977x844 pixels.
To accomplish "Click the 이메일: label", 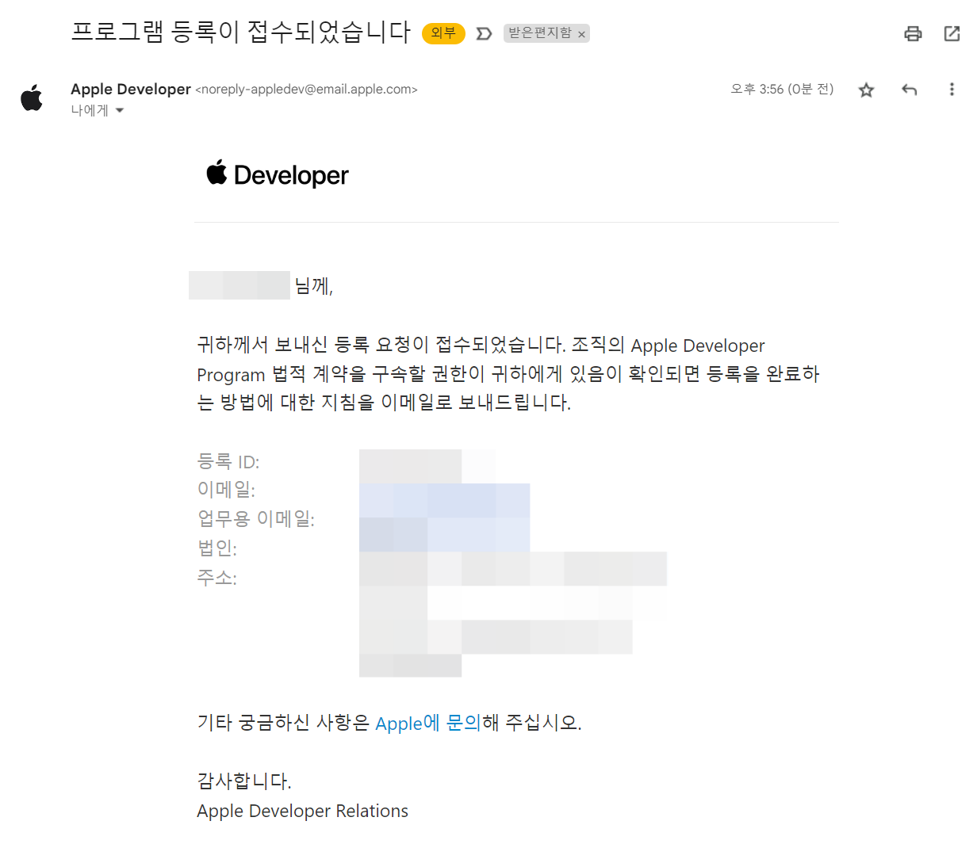I will 226,490.
